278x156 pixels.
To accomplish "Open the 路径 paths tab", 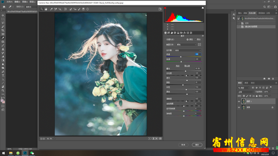I will (253, 83).
